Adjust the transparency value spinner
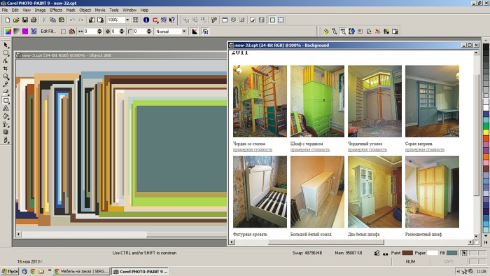This screenshot has height=276, width=490. click(122, 32)
